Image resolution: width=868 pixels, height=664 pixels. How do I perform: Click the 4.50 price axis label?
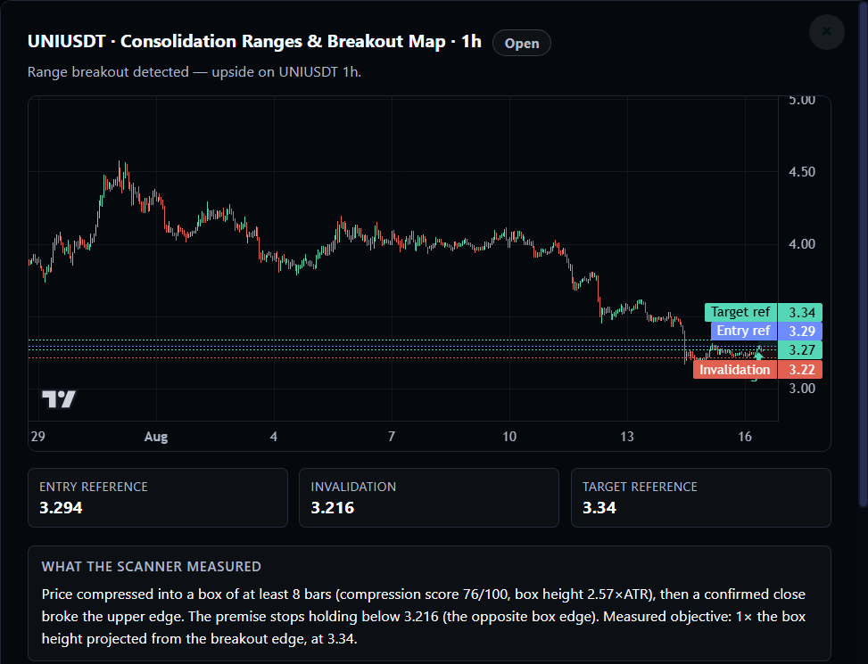(x=802, y=172)
